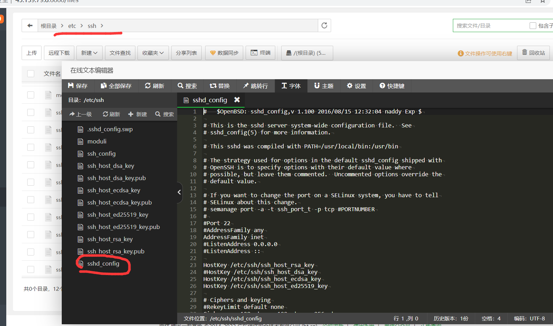This screenshot has width=553, height=326.
Task: Collapse the file tree sidebar arrow
Action: click(179, 192)
